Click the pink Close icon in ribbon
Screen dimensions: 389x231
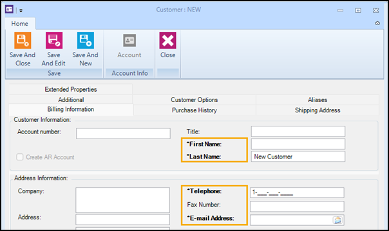click(x=167, y=40)
